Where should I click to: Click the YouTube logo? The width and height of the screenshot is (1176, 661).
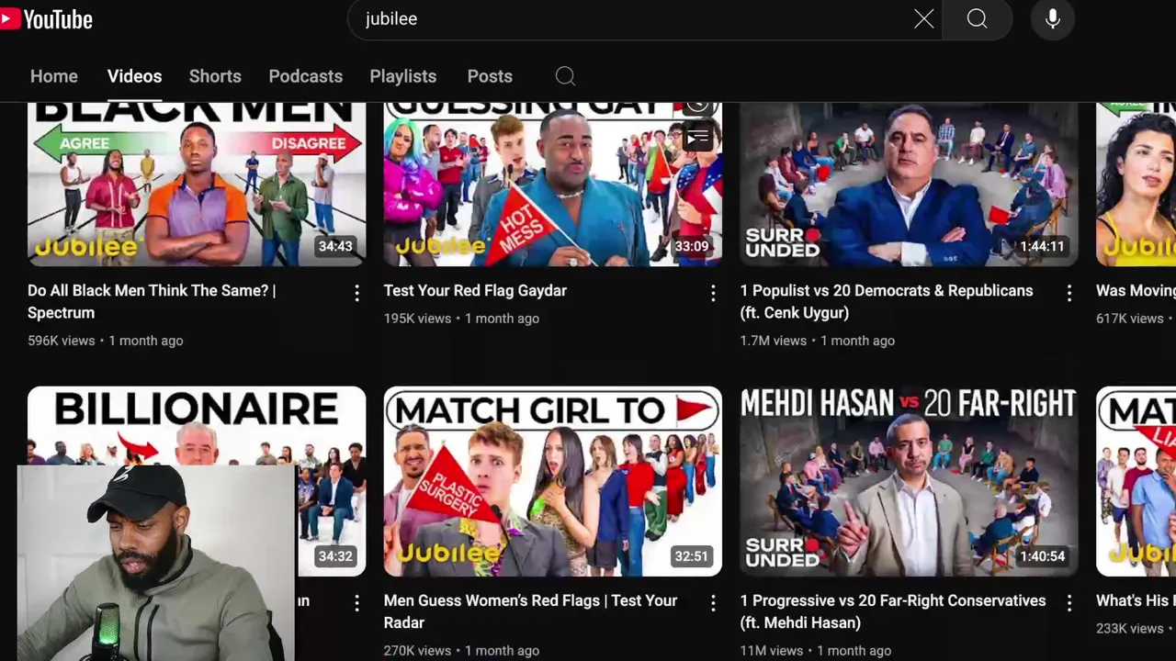(46, 19)
